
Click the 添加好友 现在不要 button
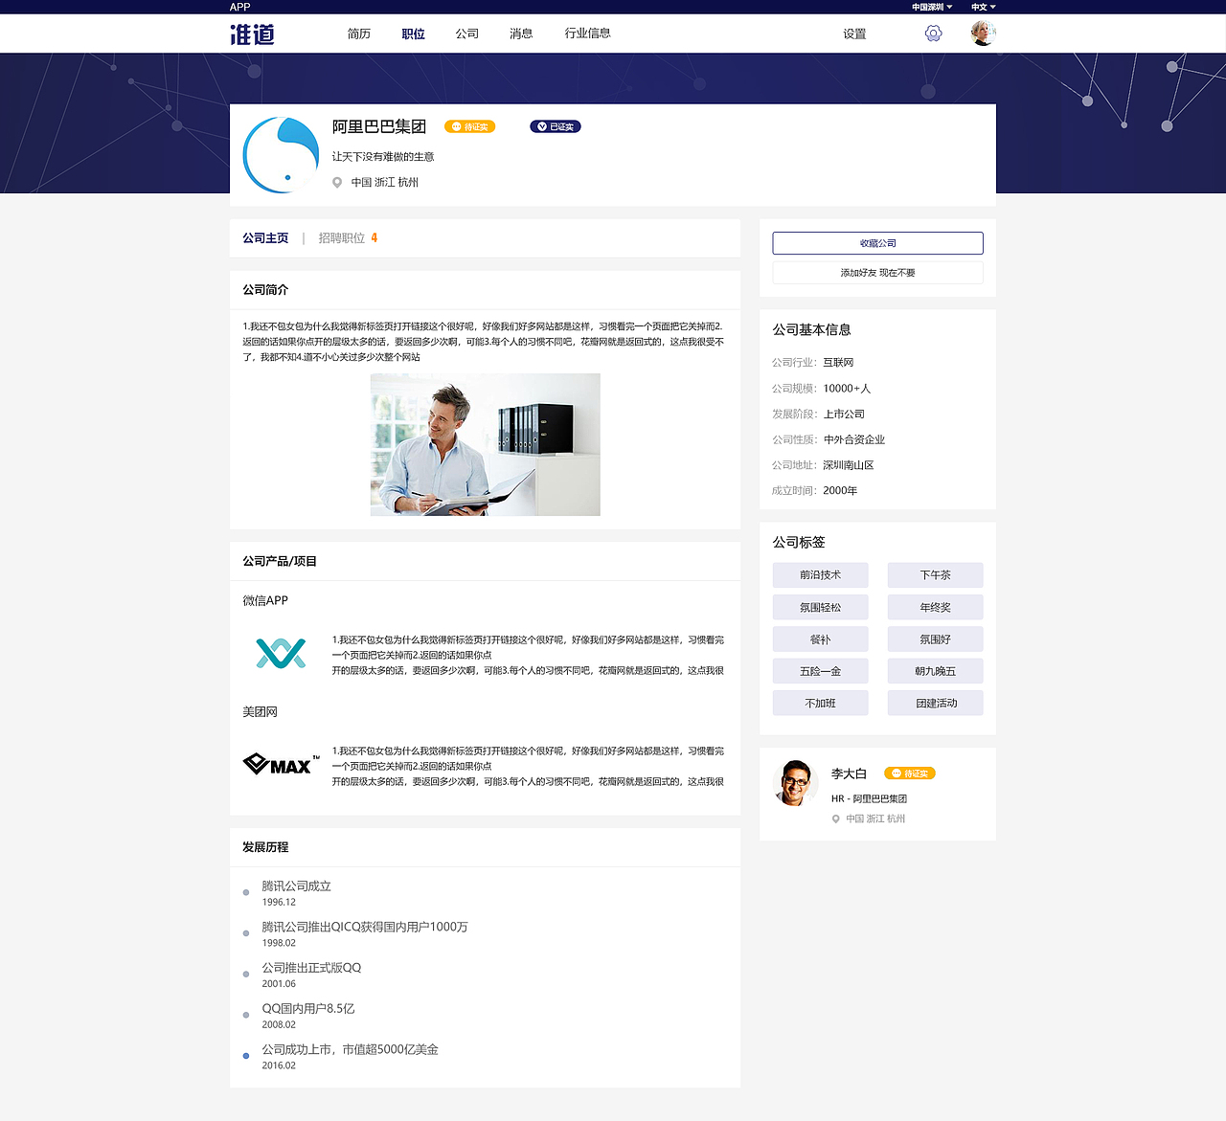click(x=877, y=273)
